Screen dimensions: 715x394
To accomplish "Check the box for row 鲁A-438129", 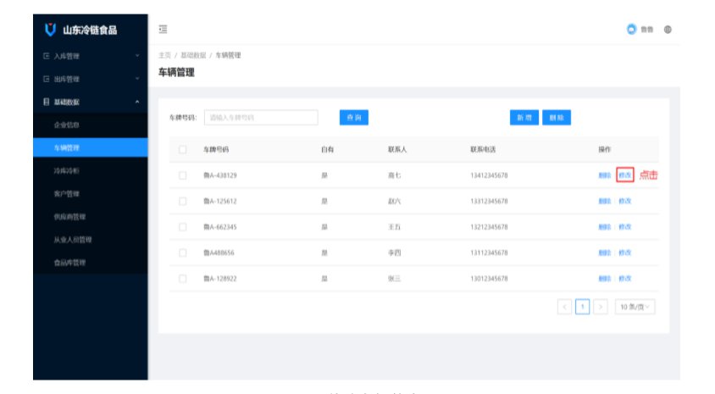I will click(x=182, y=175).
